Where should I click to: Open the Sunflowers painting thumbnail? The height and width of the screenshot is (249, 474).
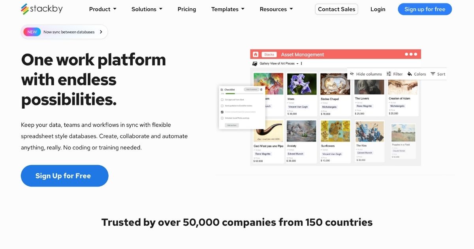coord(335,131)
